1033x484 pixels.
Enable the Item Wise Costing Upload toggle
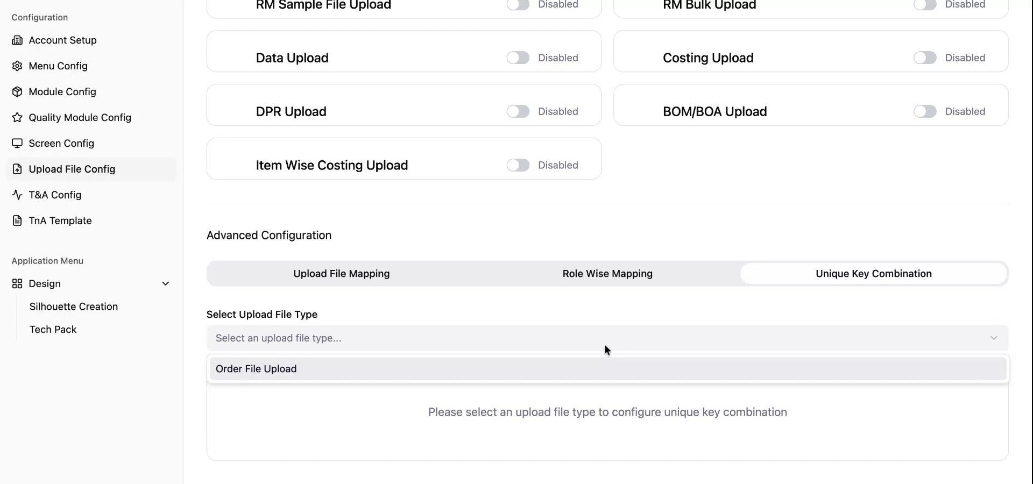pos(518,165)
